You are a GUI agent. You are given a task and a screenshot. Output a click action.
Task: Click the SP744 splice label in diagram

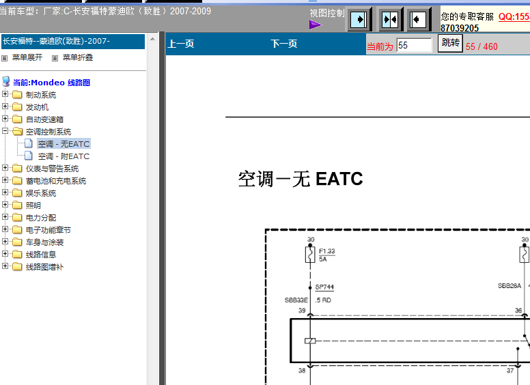[x=324, y=287]
